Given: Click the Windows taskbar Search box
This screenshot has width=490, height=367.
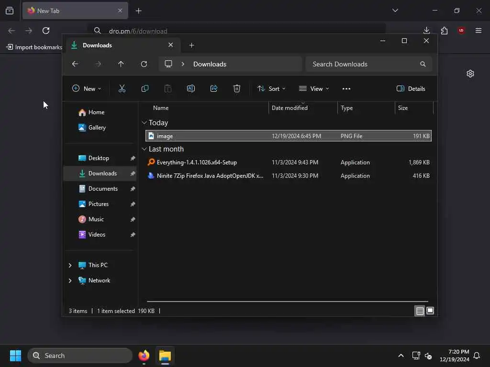Looking at the screenshot, I should pyautogui.click(x=80, y=356).
